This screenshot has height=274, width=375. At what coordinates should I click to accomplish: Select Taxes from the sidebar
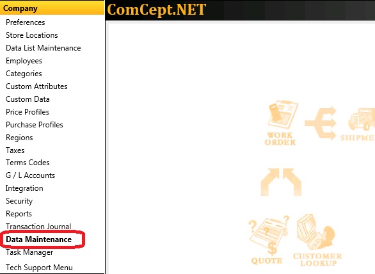click(15, 150)
